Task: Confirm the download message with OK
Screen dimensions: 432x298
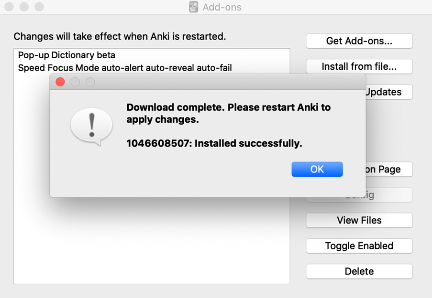Action: click(317, 170)
